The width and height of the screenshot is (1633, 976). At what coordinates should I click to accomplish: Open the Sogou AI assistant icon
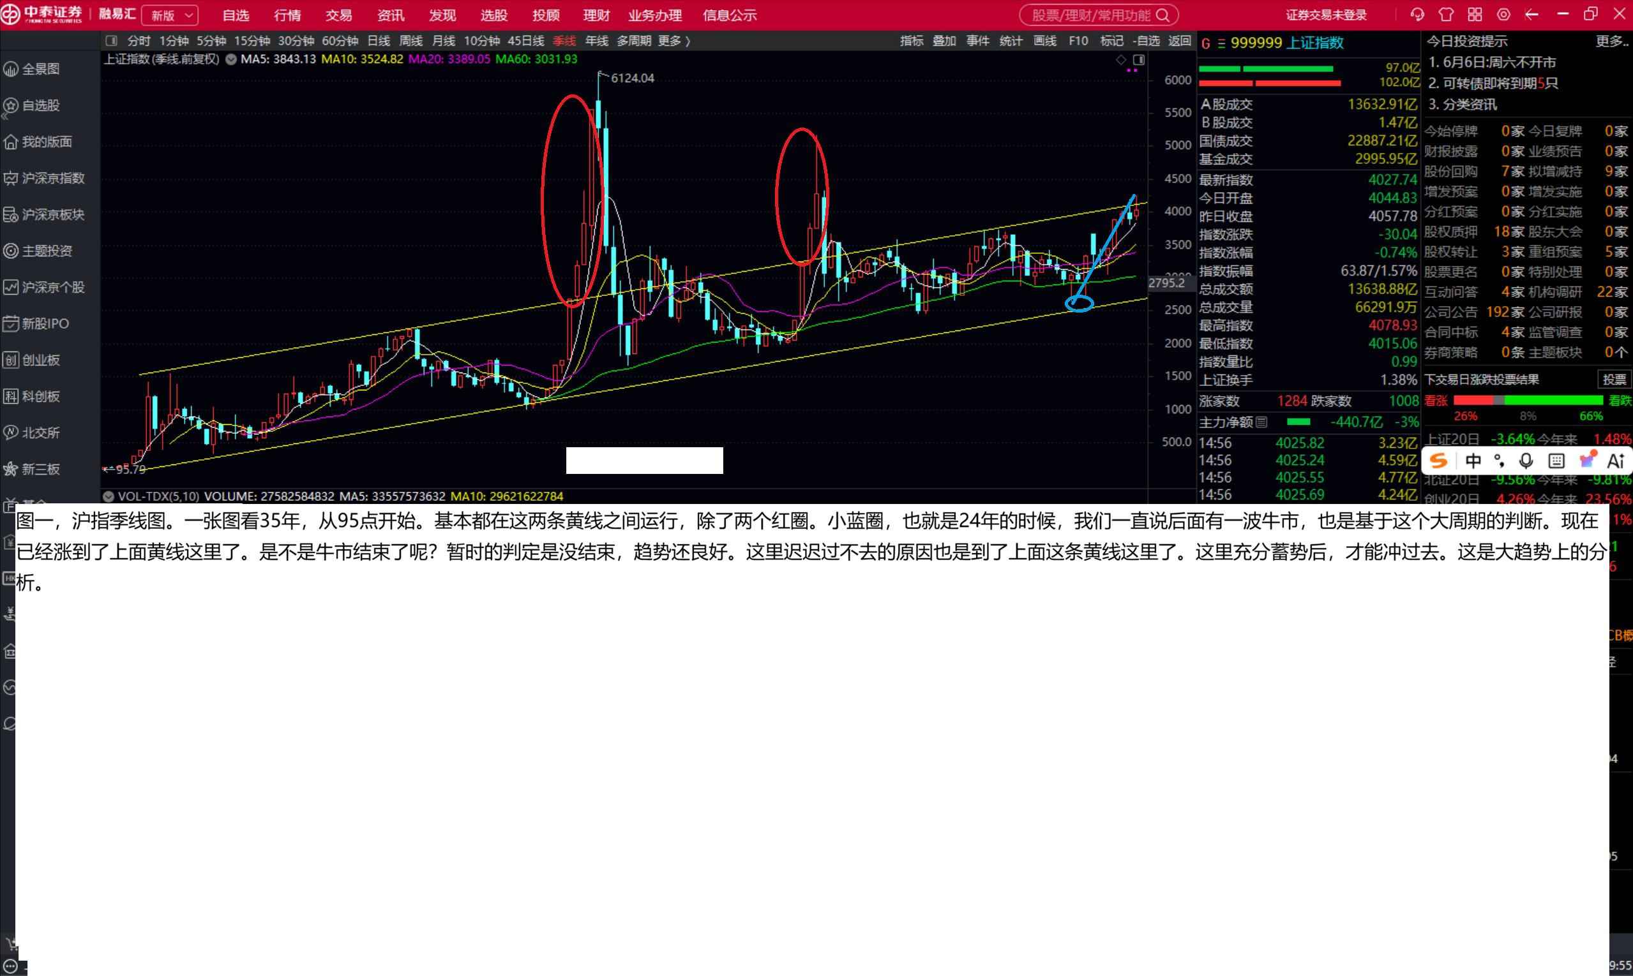click(1616, 461)
